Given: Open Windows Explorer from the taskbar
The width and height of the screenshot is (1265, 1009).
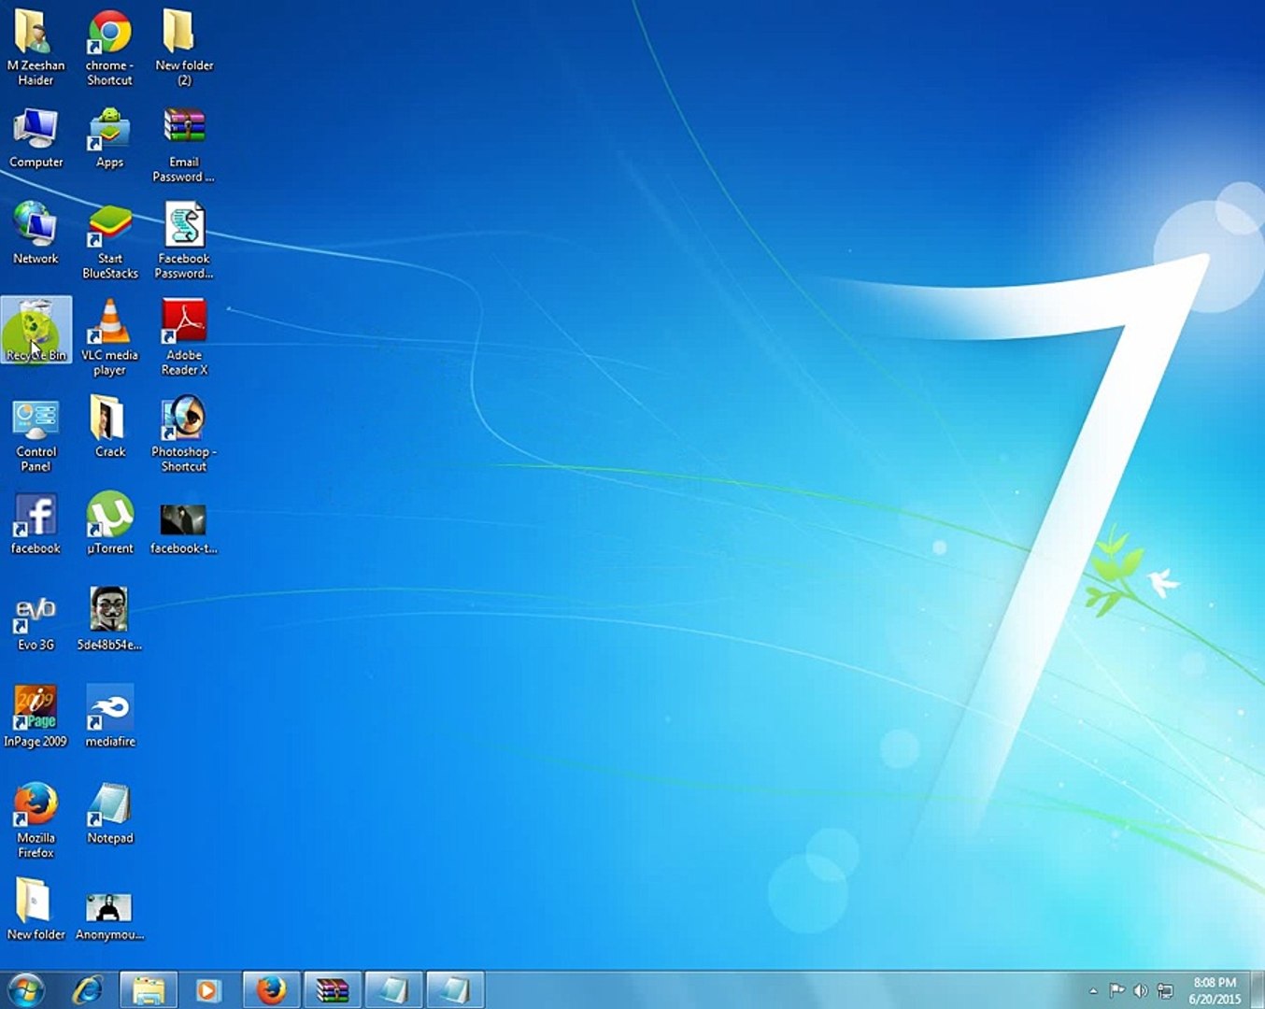Looking at the screenshot, I should point(149,989).
